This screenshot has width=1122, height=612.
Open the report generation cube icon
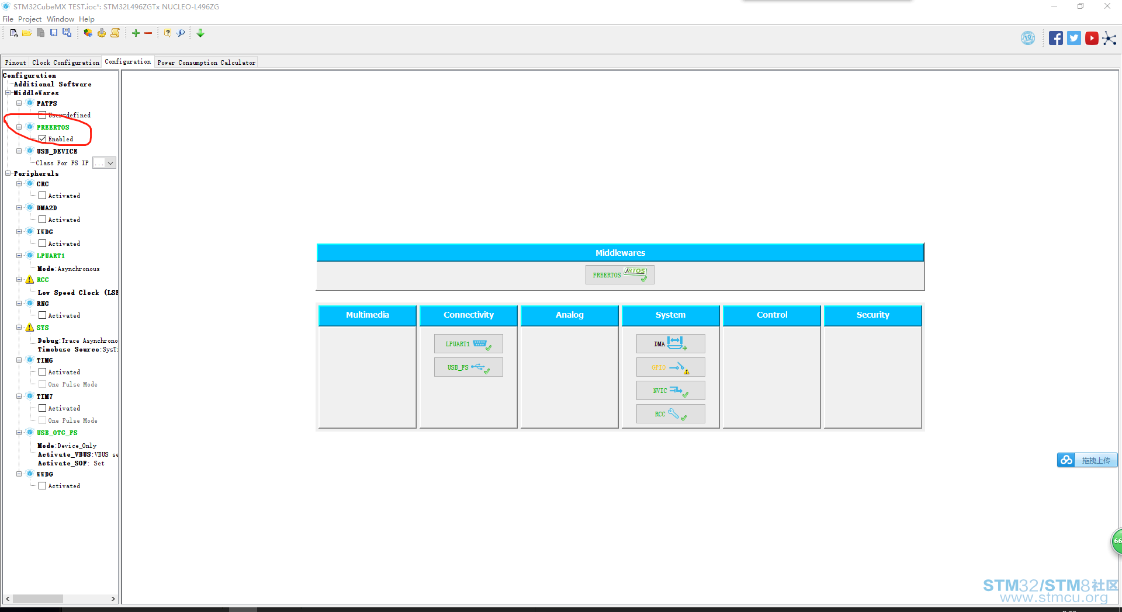pyautogui.click(x=88, y=33)
